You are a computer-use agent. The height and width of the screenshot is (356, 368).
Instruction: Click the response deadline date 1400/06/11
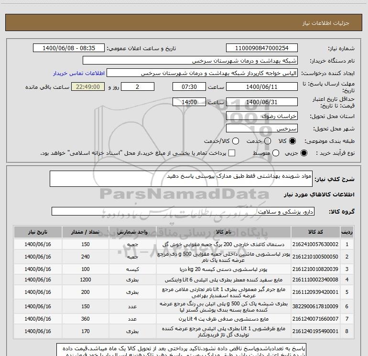point(262,86)
